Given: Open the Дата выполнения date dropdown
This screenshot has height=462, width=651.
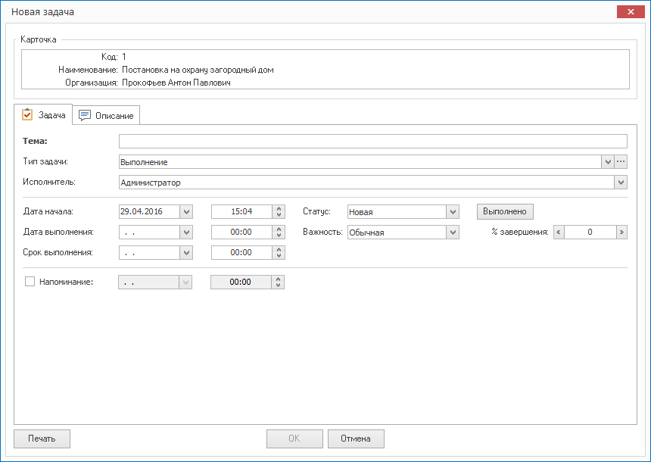Looking at the screenshot, I should click(x=186, y=233).
